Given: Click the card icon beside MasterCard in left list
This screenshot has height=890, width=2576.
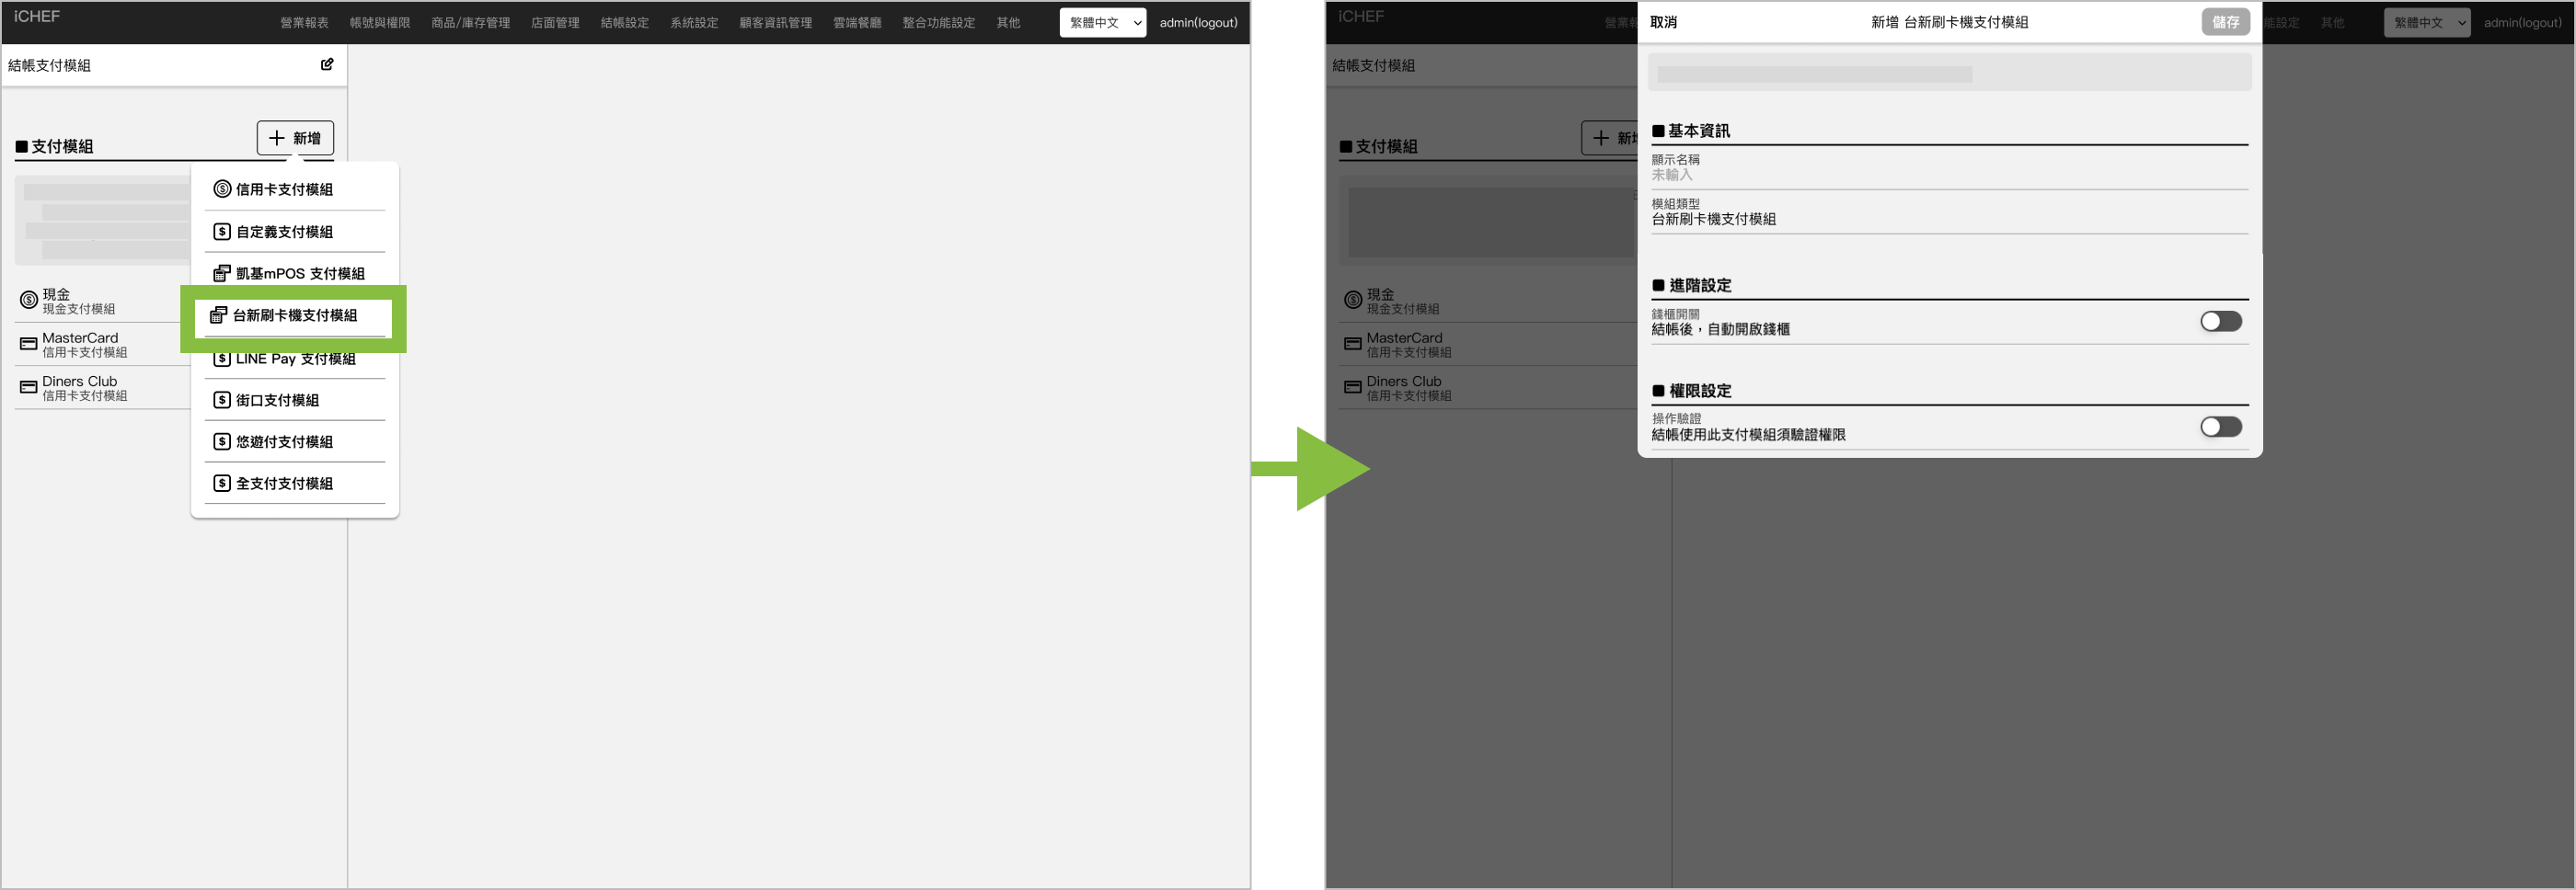Looking at the screenshot, I should click(x=28, y=345).
